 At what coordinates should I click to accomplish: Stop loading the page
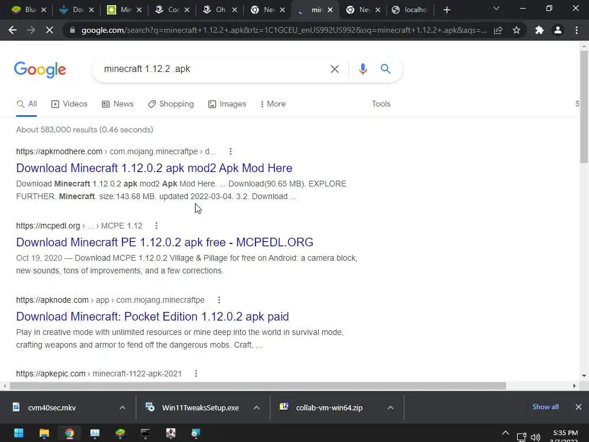pyautogui.click(x=49, y=30)
